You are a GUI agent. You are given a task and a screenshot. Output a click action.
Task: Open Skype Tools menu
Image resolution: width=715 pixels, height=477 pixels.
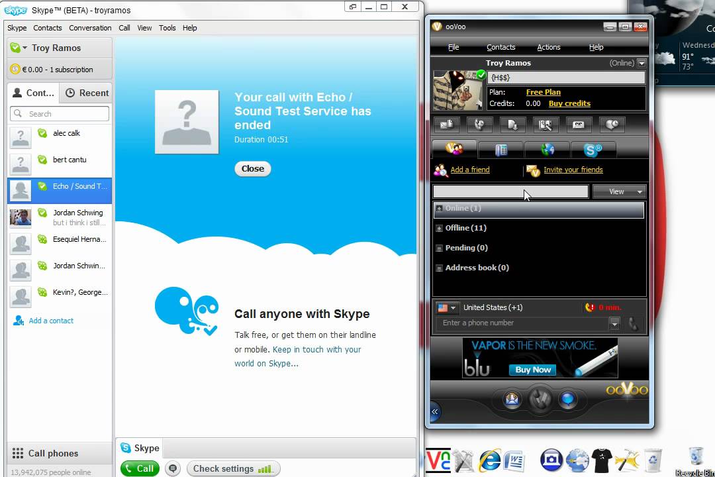click(167, 28)
